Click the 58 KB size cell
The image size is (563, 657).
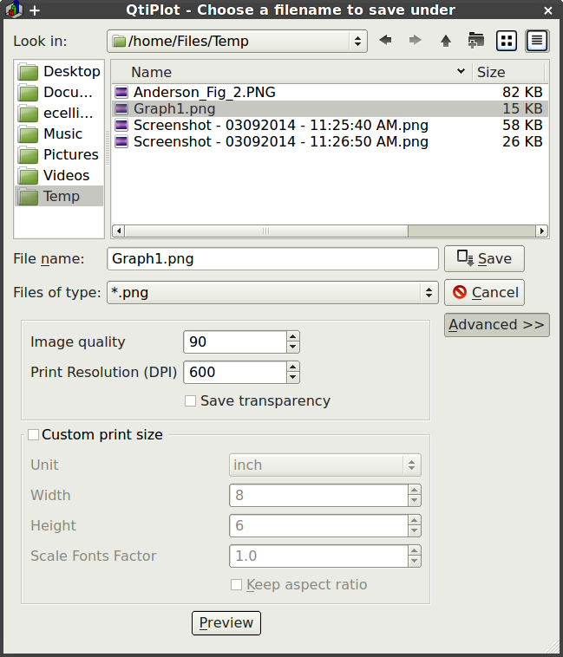tap(522, 126)
